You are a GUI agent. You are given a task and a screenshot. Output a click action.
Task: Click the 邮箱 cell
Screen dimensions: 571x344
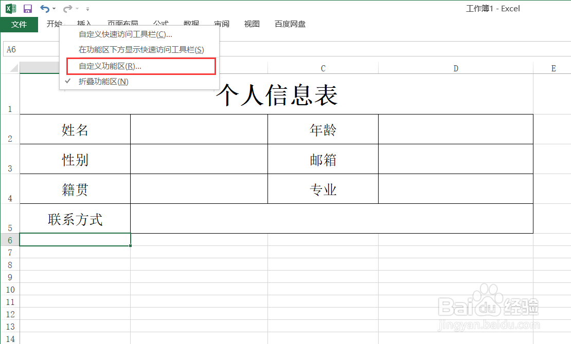click(323, 159)
